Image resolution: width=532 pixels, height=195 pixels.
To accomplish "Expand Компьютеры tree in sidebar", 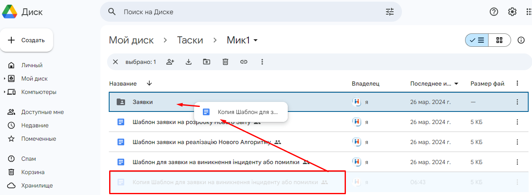I will (x=5, y=92).
